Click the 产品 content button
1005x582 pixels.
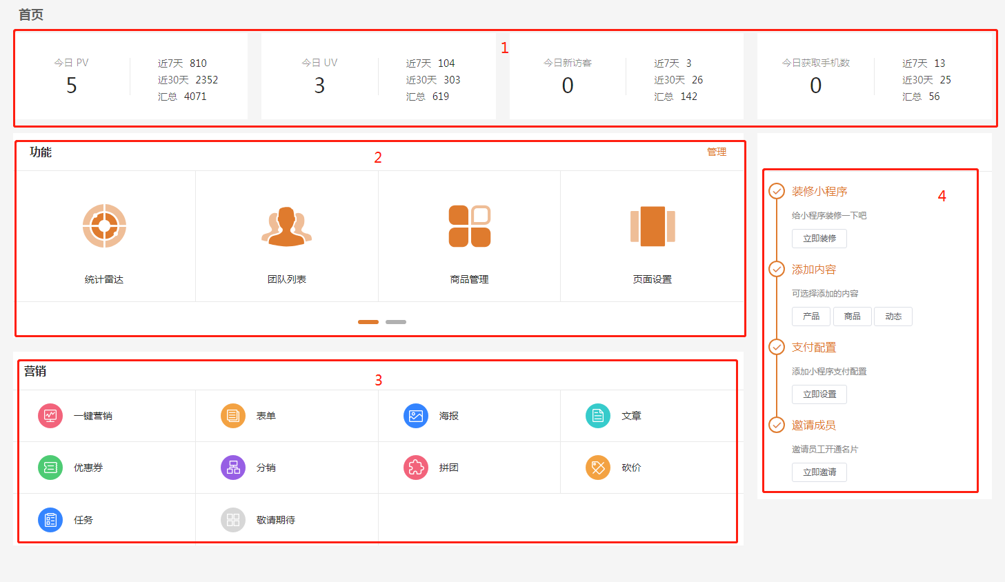(x=811, y=317)
